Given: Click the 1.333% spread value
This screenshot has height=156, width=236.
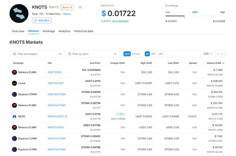Looking at the screenshot, I should 193,117.
